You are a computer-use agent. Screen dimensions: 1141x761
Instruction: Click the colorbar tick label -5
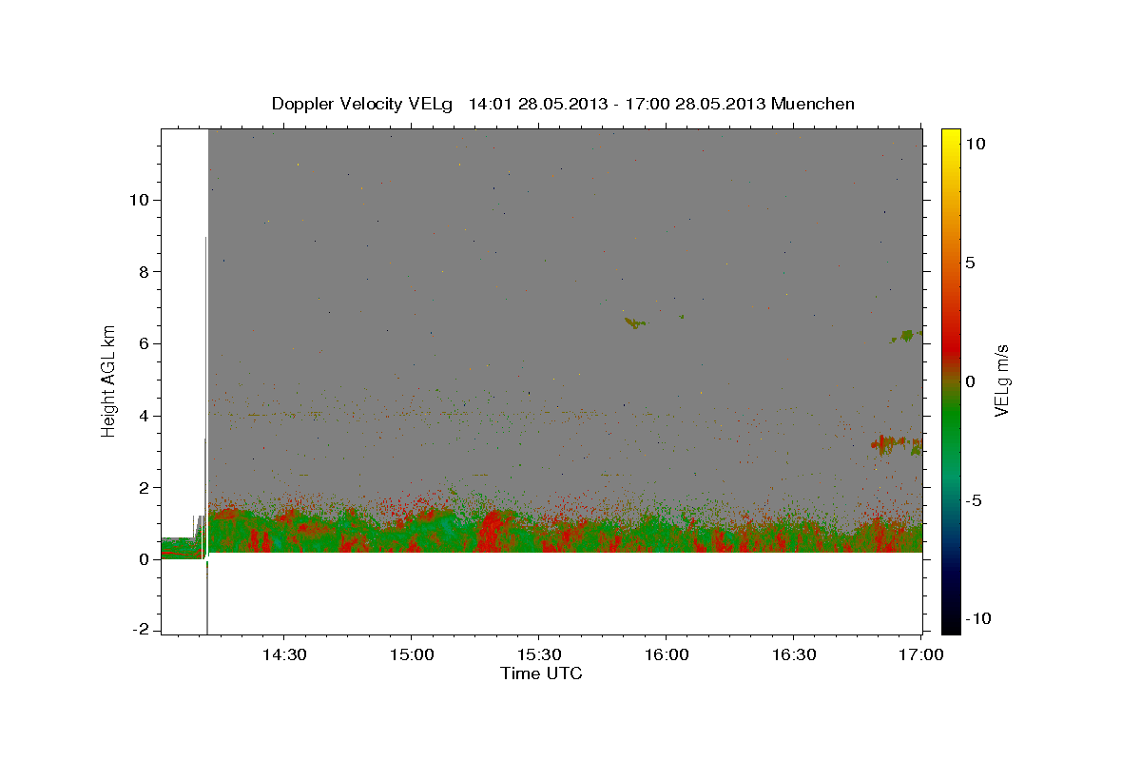coord(973,500)
